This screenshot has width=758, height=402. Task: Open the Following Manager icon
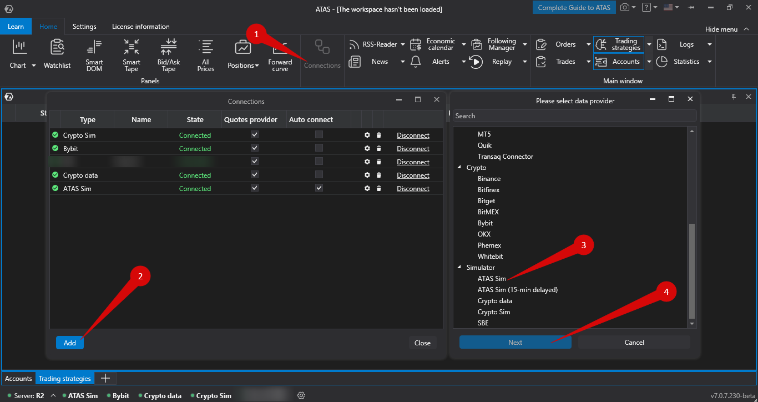(477, 44)
